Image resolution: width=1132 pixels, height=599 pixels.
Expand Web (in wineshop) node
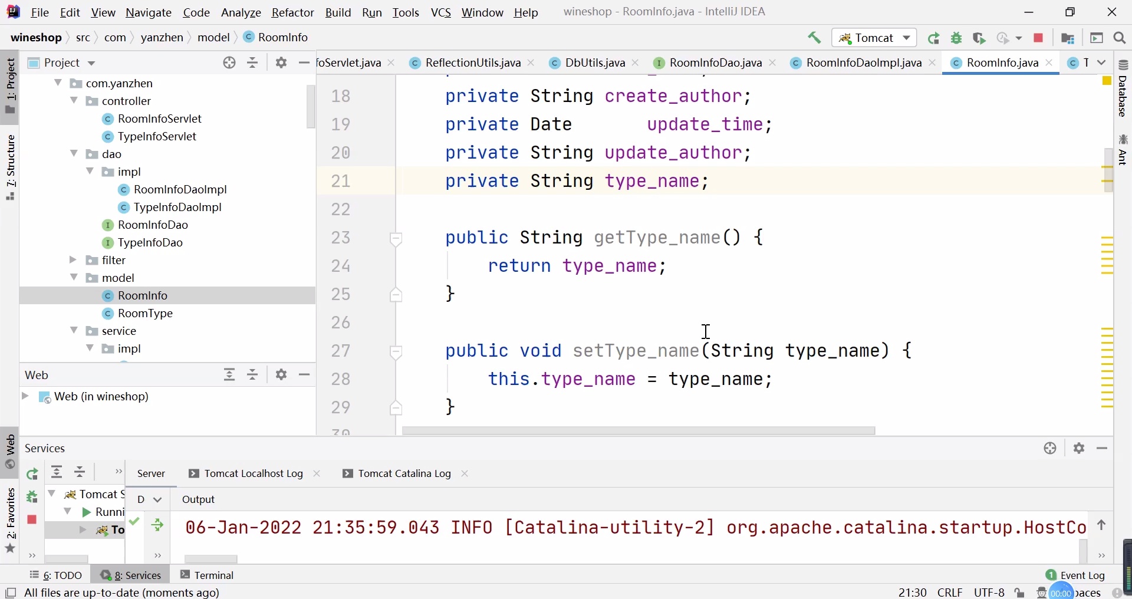25,397
